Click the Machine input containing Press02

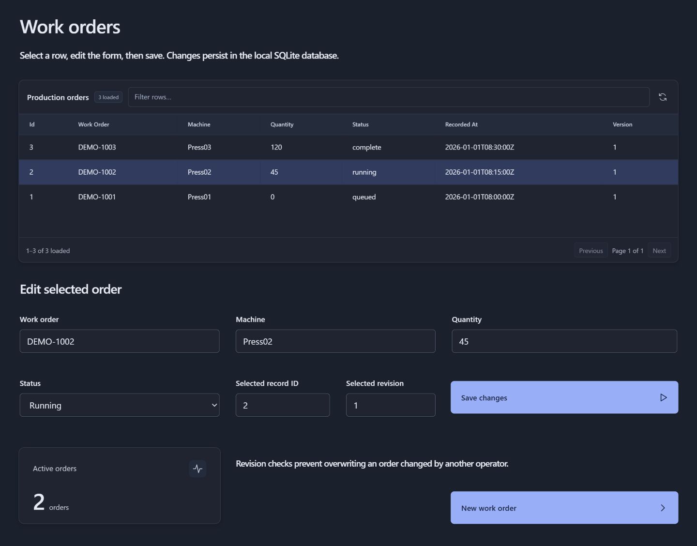pyautogui.click(x=335, y=341)
